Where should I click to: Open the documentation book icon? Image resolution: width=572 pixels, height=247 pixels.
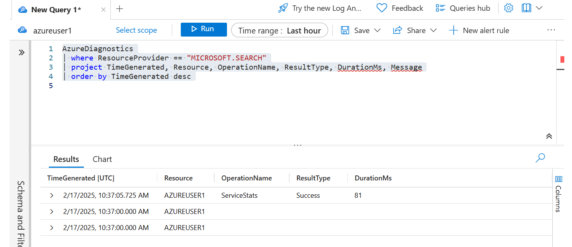pos(526,8)
